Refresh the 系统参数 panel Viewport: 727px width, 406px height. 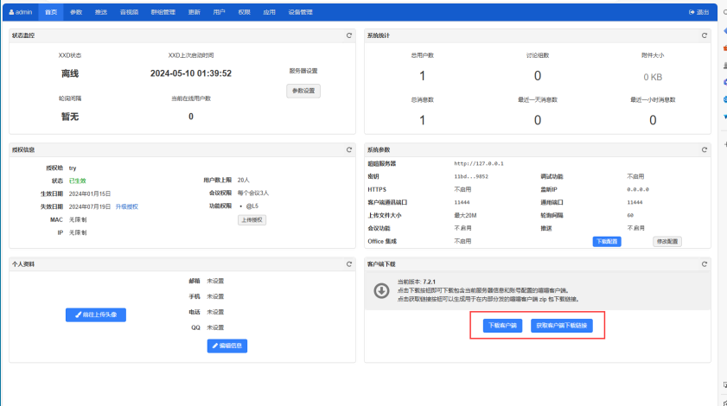point(705,149)
